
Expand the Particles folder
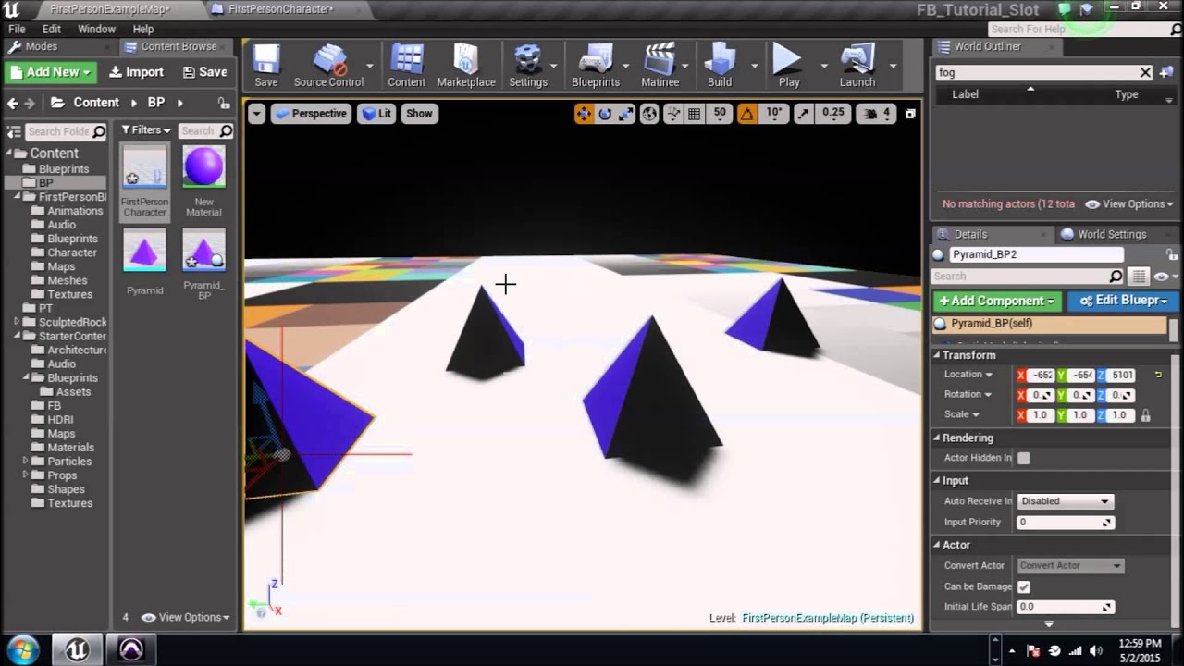click(26, 461)
